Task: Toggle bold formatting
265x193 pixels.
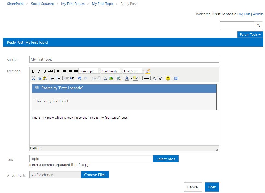Action: 33,71
